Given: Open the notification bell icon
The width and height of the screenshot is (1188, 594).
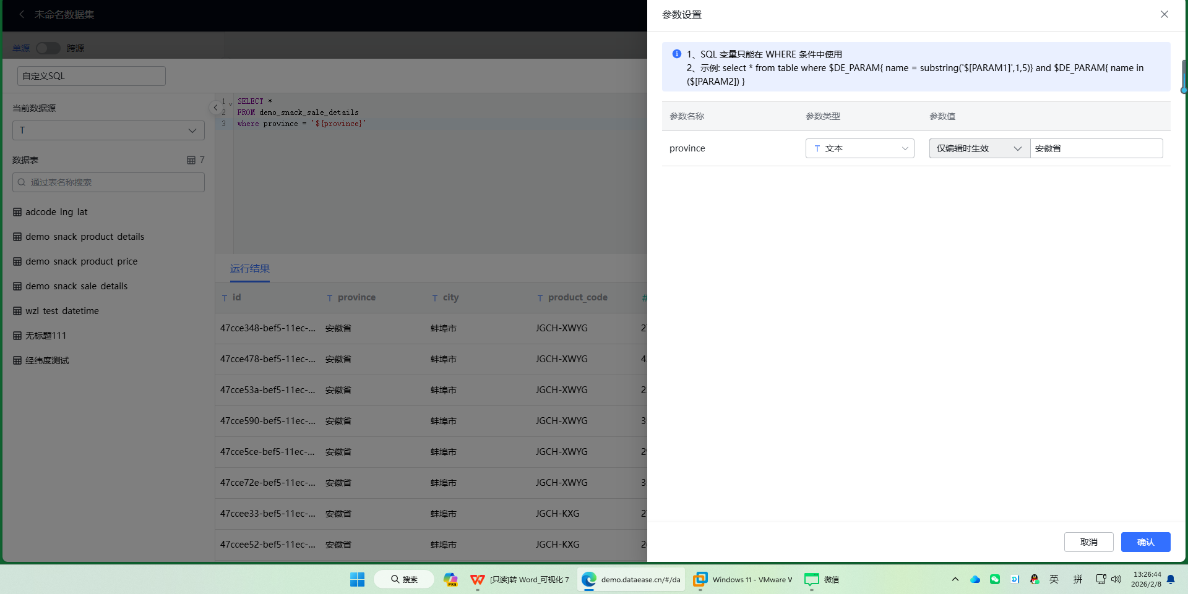Looking at the screenshot, I should pos(1171,579).
